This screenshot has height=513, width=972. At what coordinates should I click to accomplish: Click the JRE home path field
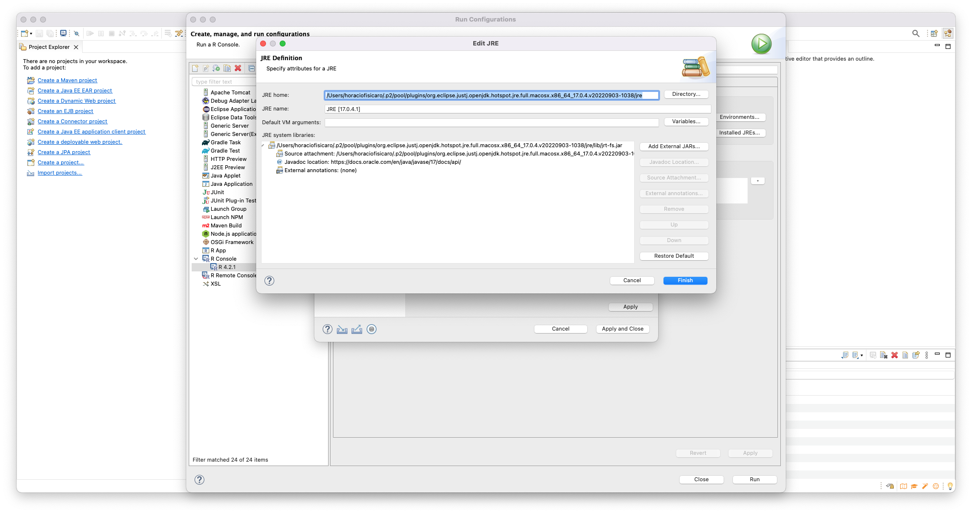(491, 95)
